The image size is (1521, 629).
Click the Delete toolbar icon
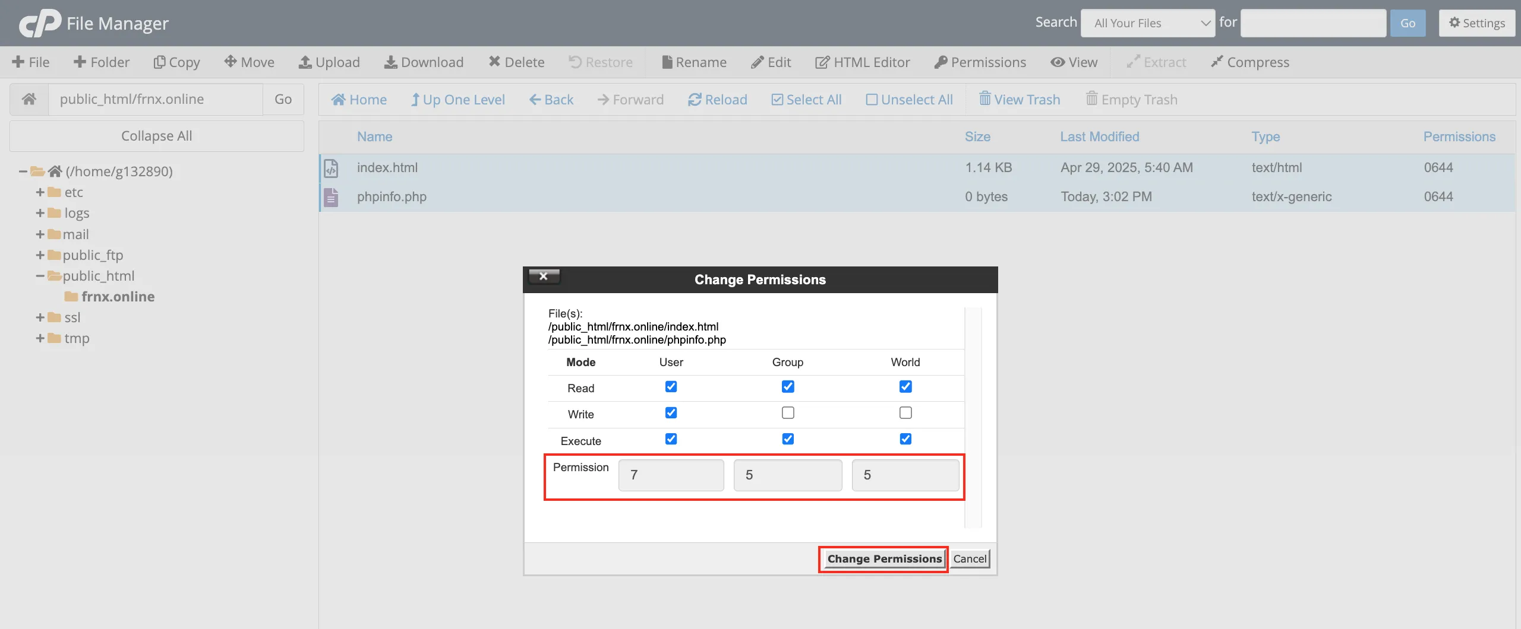pos(494,62)
